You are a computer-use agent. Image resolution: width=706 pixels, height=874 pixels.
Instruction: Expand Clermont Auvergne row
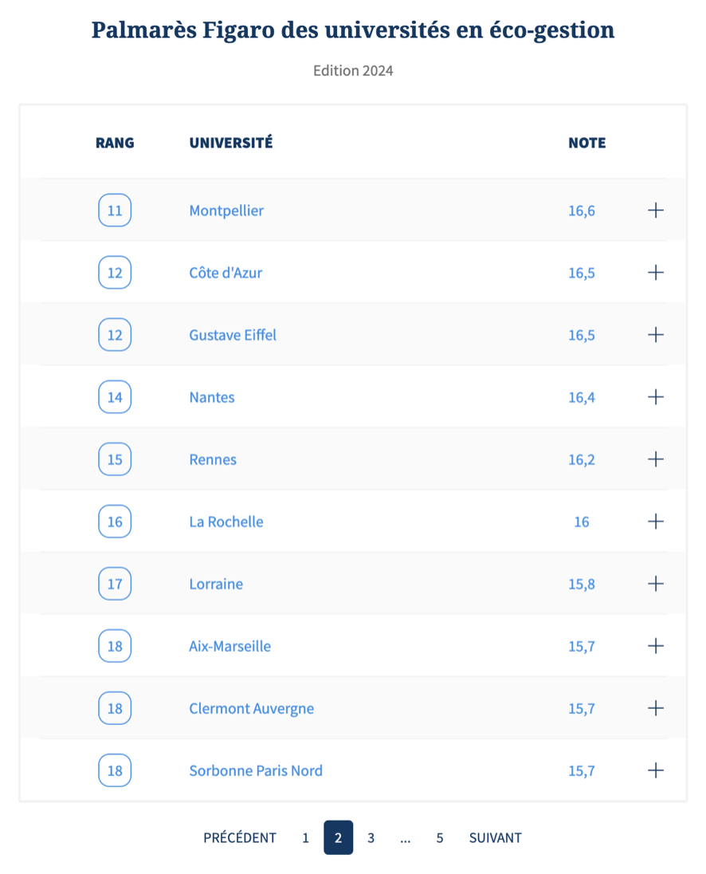coord(655,708)
